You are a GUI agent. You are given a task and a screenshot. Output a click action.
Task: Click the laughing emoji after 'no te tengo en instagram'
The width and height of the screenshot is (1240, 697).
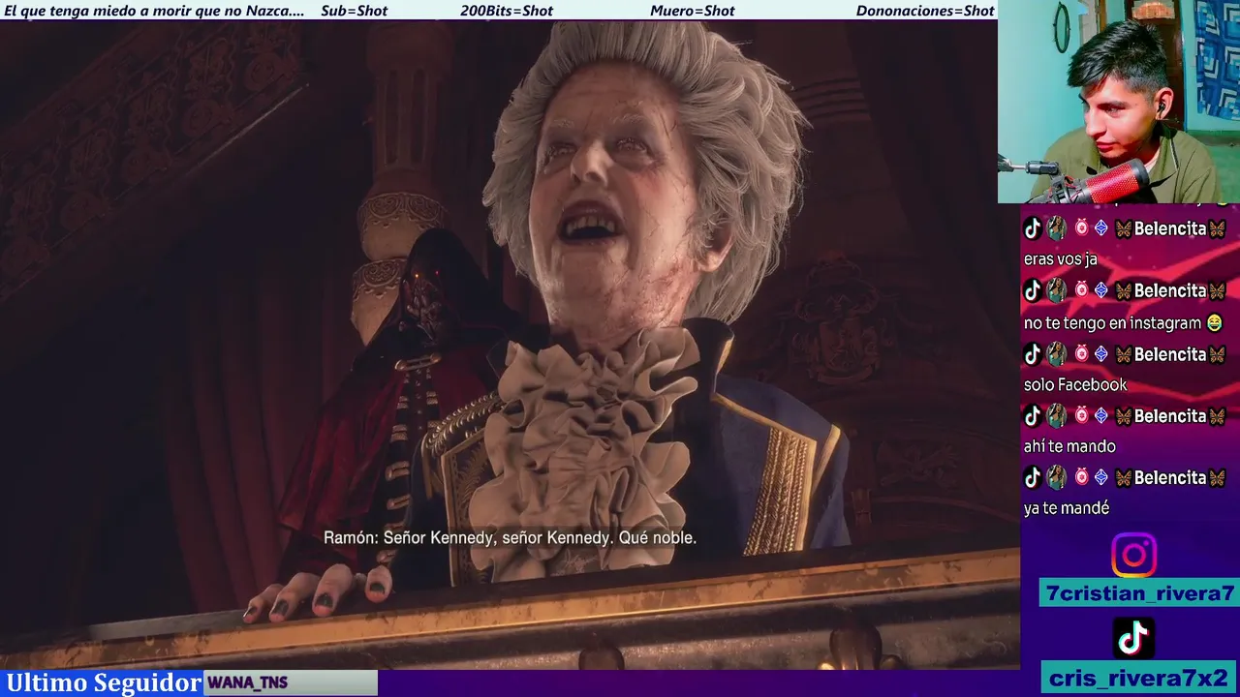1214,322
